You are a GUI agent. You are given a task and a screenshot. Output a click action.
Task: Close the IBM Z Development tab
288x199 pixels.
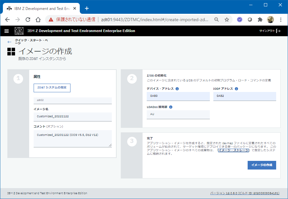pyautogui.click(x=75, y=8)
